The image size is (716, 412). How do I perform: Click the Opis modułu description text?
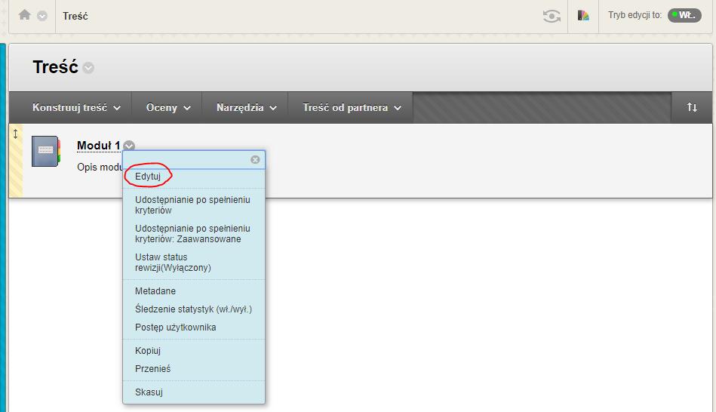[100, 168]
